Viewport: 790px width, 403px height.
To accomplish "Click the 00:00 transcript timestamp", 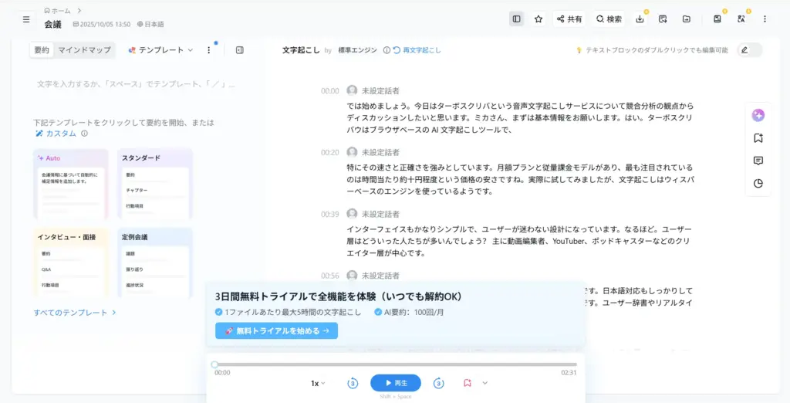I will [x=330, y=91].
